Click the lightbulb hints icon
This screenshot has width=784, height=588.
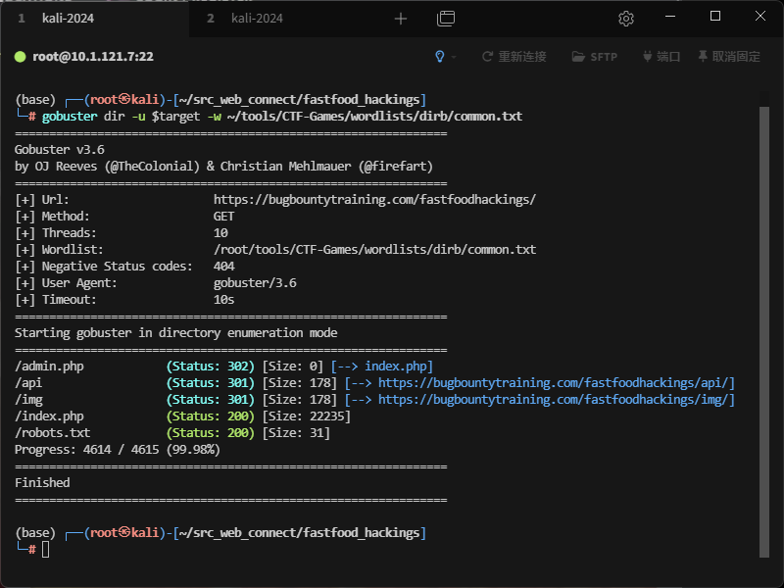441,57
